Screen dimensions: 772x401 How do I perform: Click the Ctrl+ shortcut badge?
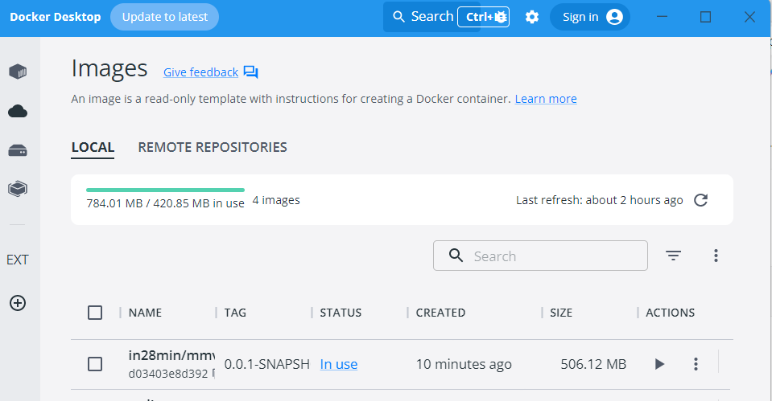pyautogui.click(x=484, y=17)
